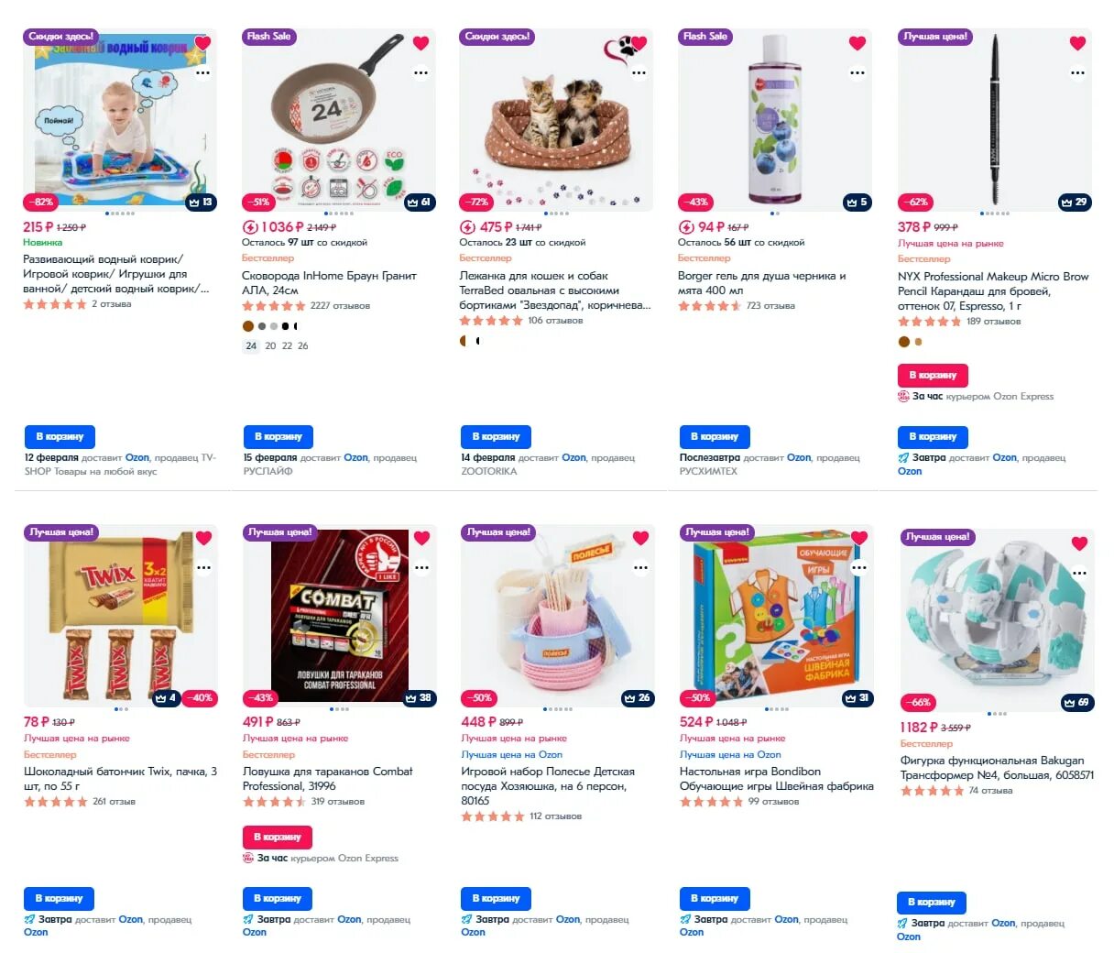Open three-dot menu on the Combat traps card
This screenshot has height=953, width=1114.
[x=421, y=567]
